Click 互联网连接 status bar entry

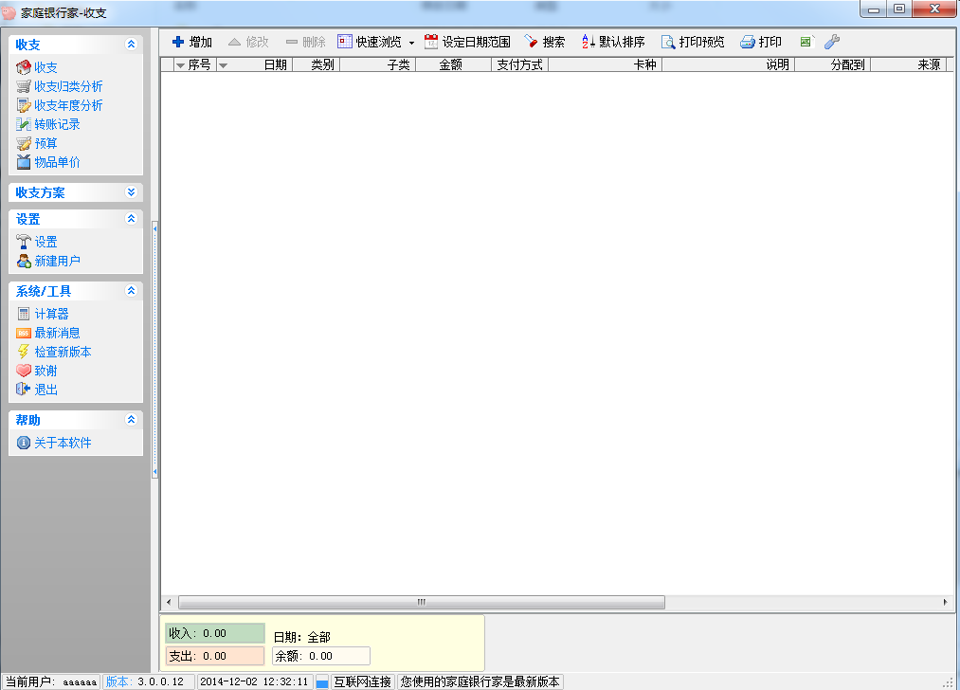[x=362, y=681]
